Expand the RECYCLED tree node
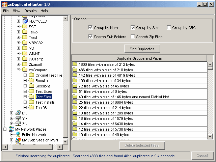 click(18, 21)
